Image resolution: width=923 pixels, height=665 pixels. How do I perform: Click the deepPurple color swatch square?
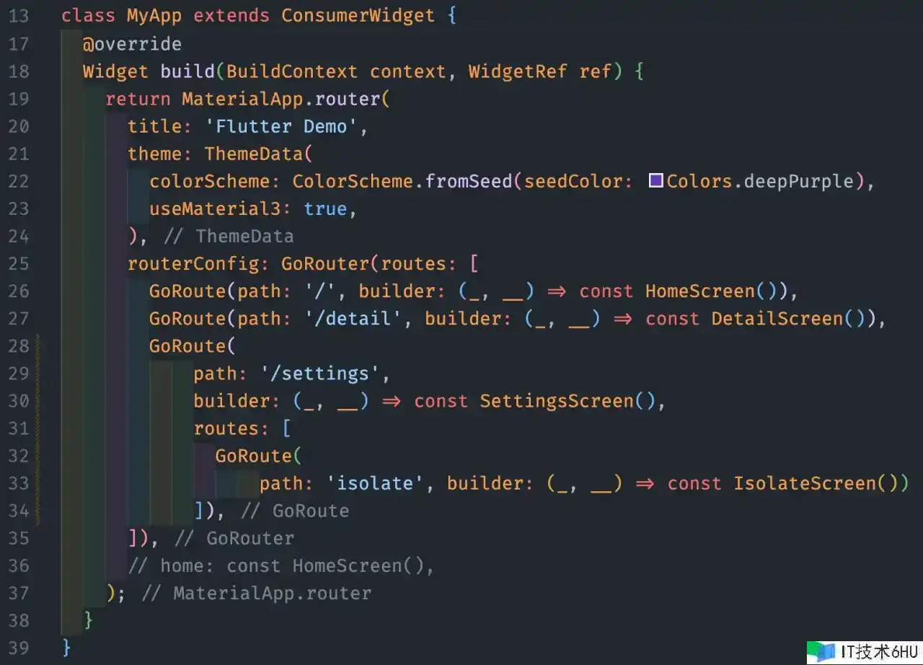[655, 181]
